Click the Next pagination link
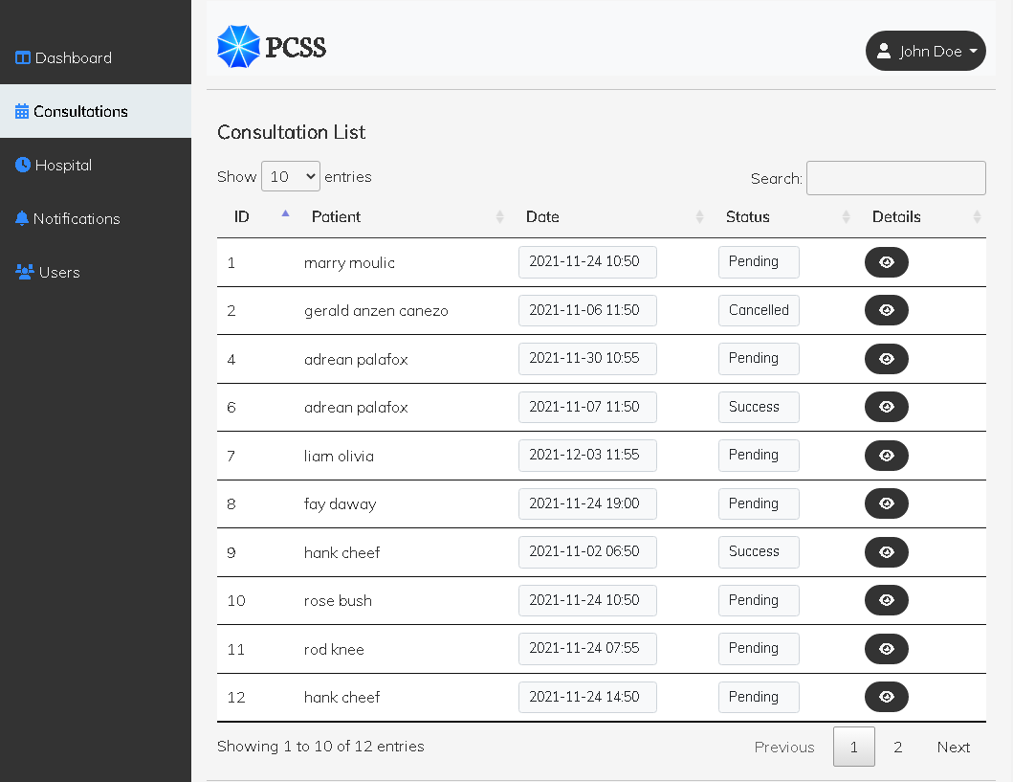 (953, 748)
